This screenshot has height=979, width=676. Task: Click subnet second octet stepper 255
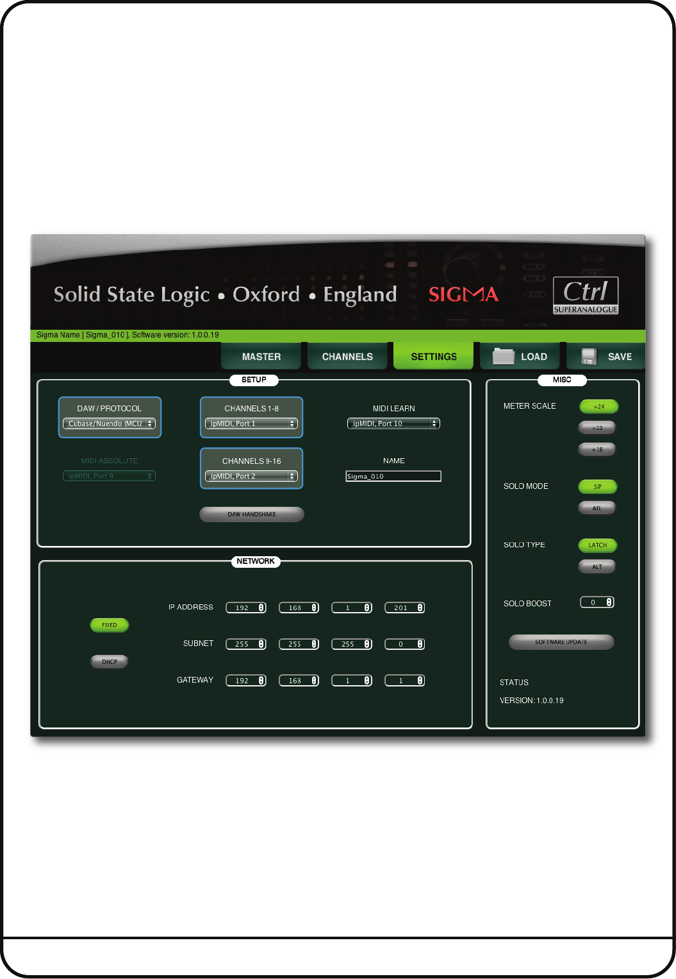pyautogui.click(x=299, y=644)
